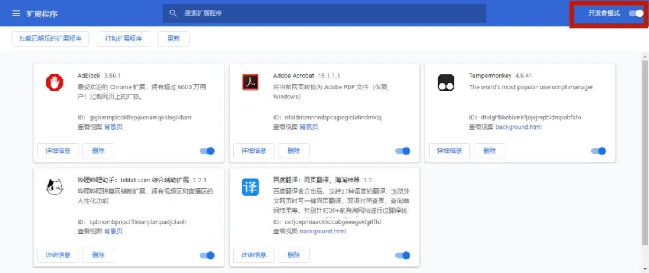
Task: Click the scrollbar down arrow
Action: tap(645, 269)
